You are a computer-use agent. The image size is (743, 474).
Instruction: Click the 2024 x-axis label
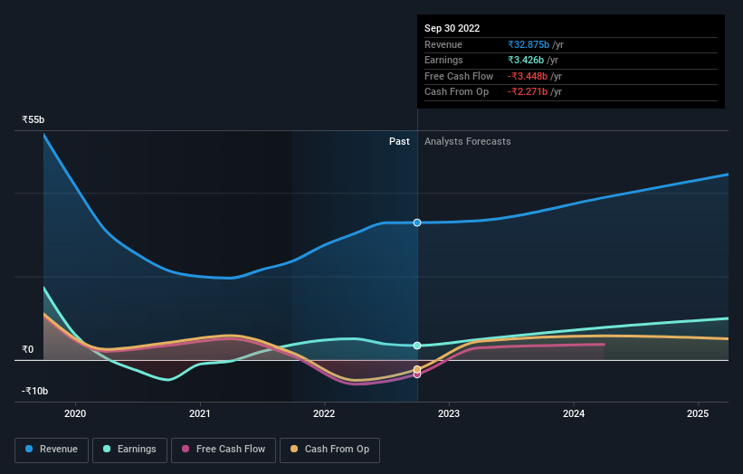pyautogui.click(x=574, y=414)
